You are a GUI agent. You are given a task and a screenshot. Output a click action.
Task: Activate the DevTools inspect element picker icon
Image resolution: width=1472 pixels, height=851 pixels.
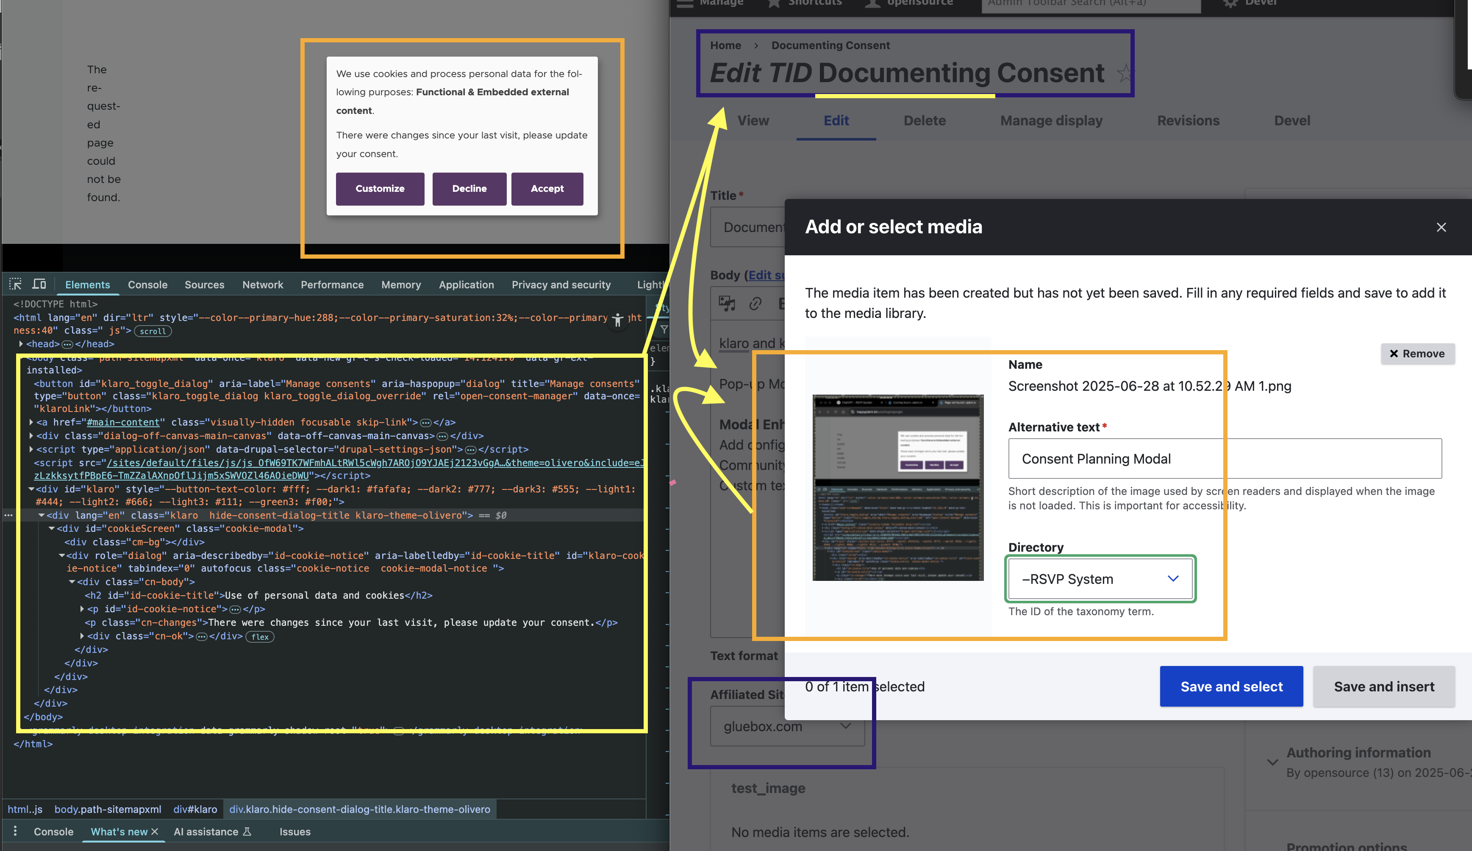click(15, 284)
